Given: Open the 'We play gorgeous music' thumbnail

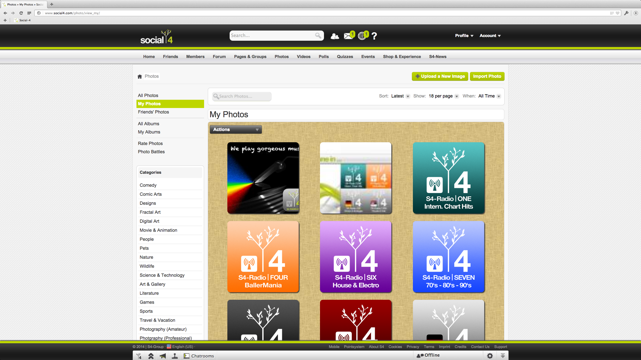Looking at the screenshot, I should click(x=263, y=178).
